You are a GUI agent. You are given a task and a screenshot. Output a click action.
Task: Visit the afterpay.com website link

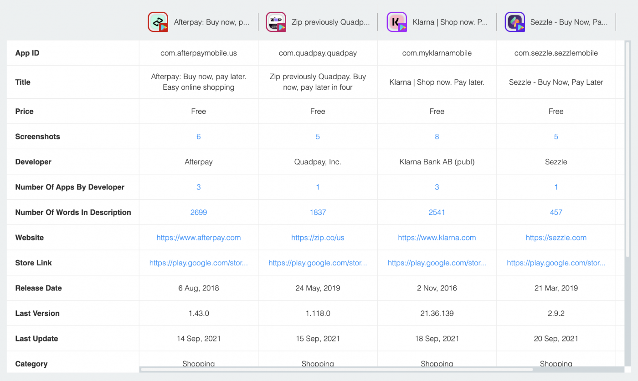(x=198, y=237)
